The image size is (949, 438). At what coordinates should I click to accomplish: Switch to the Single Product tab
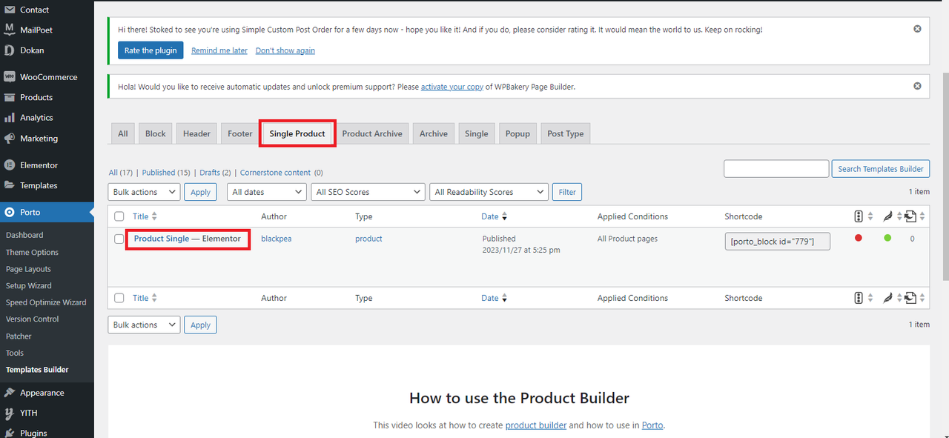(x=297, y=133)
